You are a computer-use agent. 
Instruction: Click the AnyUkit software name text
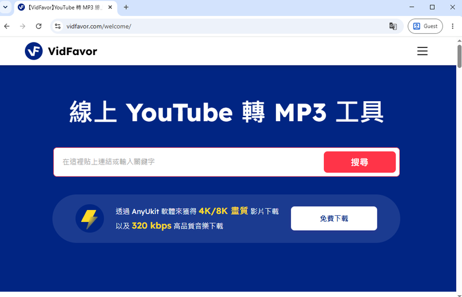coord(145,211)
